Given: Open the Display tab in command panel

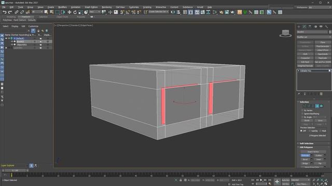Looking at the screenshot, I should pyautogui.click(x=321, y=26).
